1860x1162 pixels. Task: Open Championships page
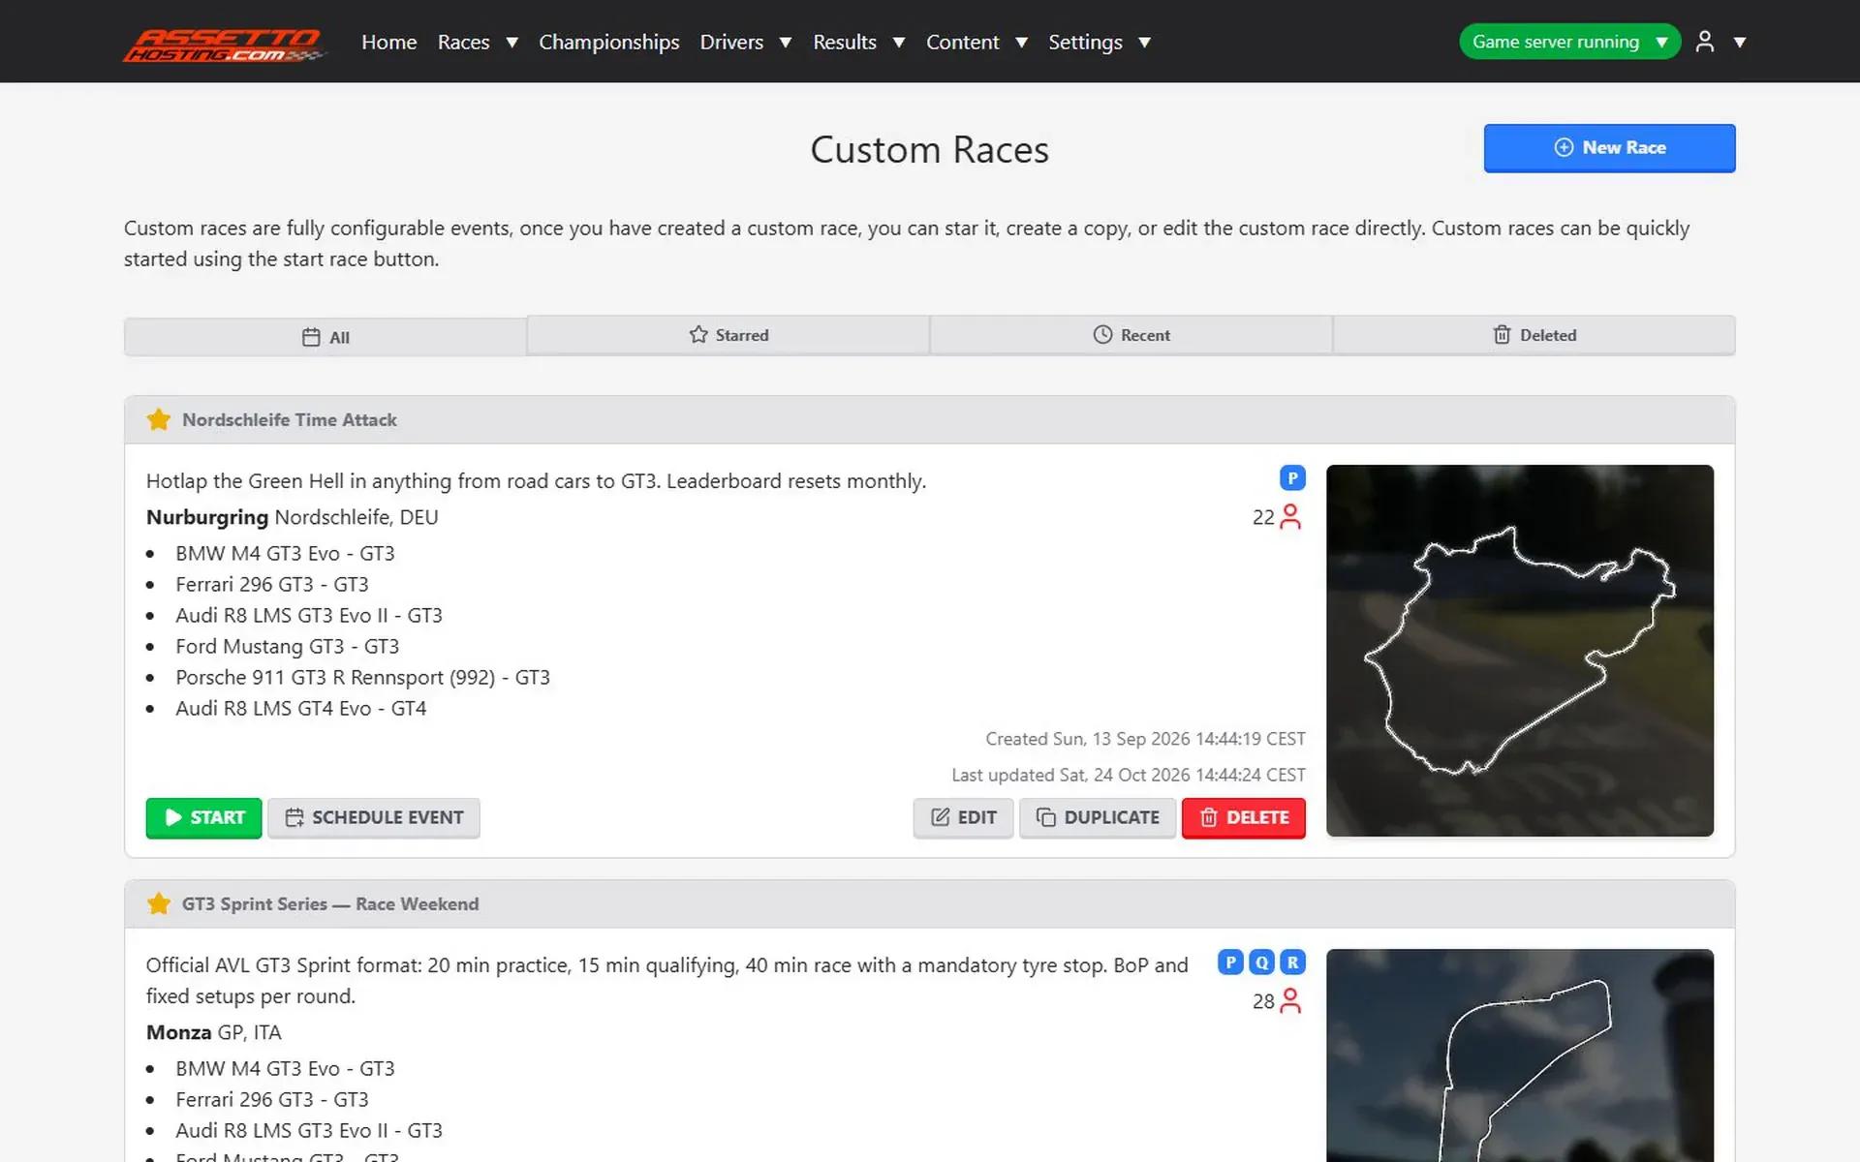609,43
